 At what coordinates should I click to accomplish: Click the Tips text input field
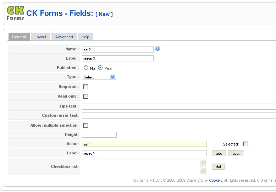pyautogui.click(x=179, y=106)
